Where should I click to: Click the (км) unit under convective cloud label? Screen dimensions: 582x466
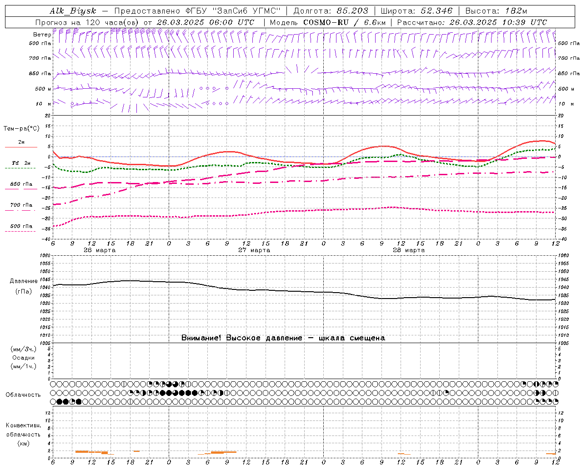[24, 443]
